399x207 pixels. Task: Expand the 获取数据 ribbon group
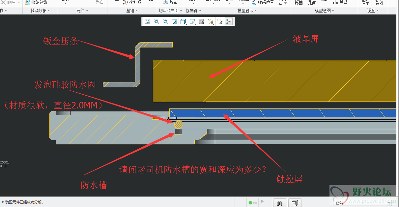(40, 11)
